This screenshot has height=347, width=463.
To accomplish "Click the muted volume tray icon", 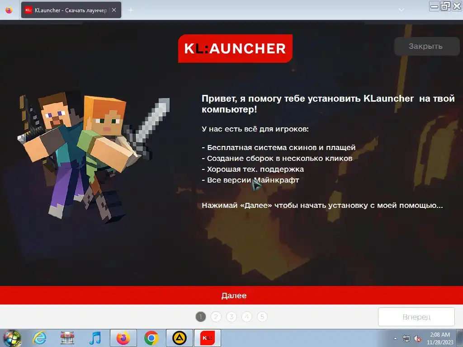I will tap(417, 338).
